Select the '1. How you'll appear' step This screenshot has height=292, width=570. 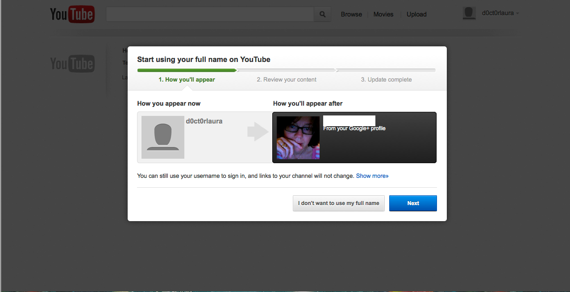click(187, 80)
